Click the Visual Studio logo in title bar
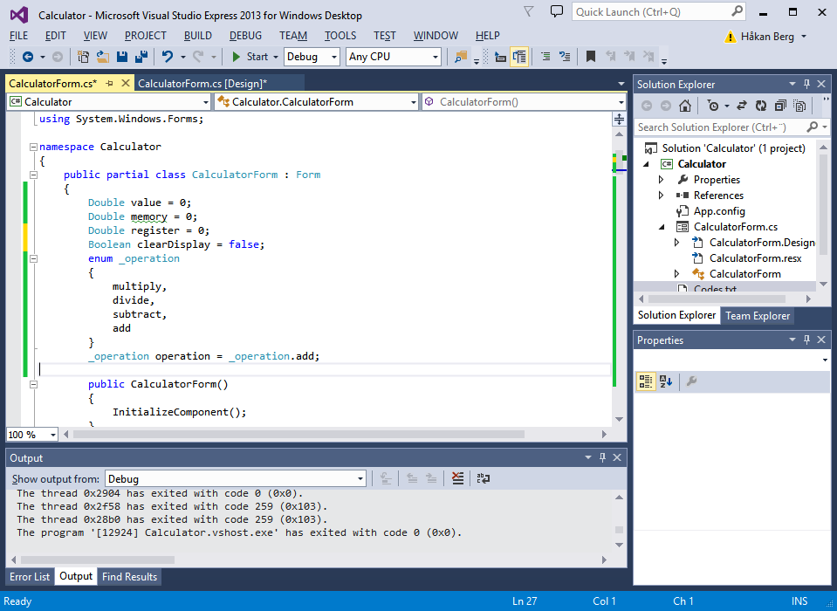This screenshot has height=611, width=837. tap(19, 15)
